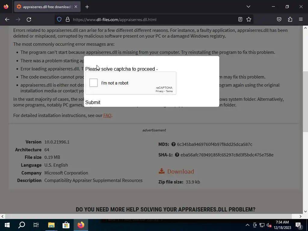
Task: Show hidden system tray icons
Action: point(248,225)
